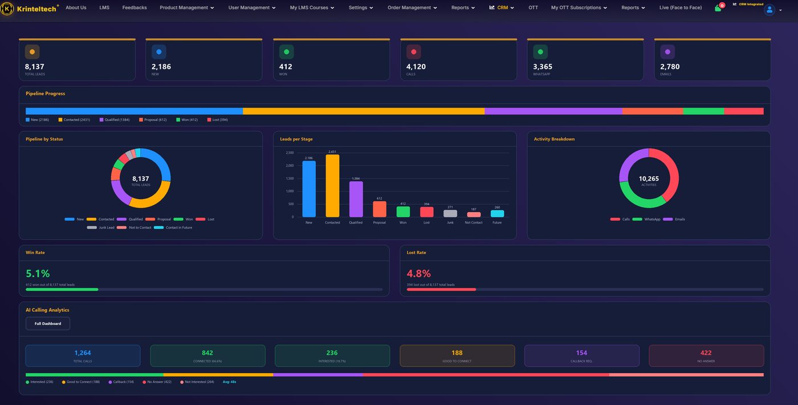Expand the arrow beside the profile avatar
The image size is (798, 405).
coord(780,10)
